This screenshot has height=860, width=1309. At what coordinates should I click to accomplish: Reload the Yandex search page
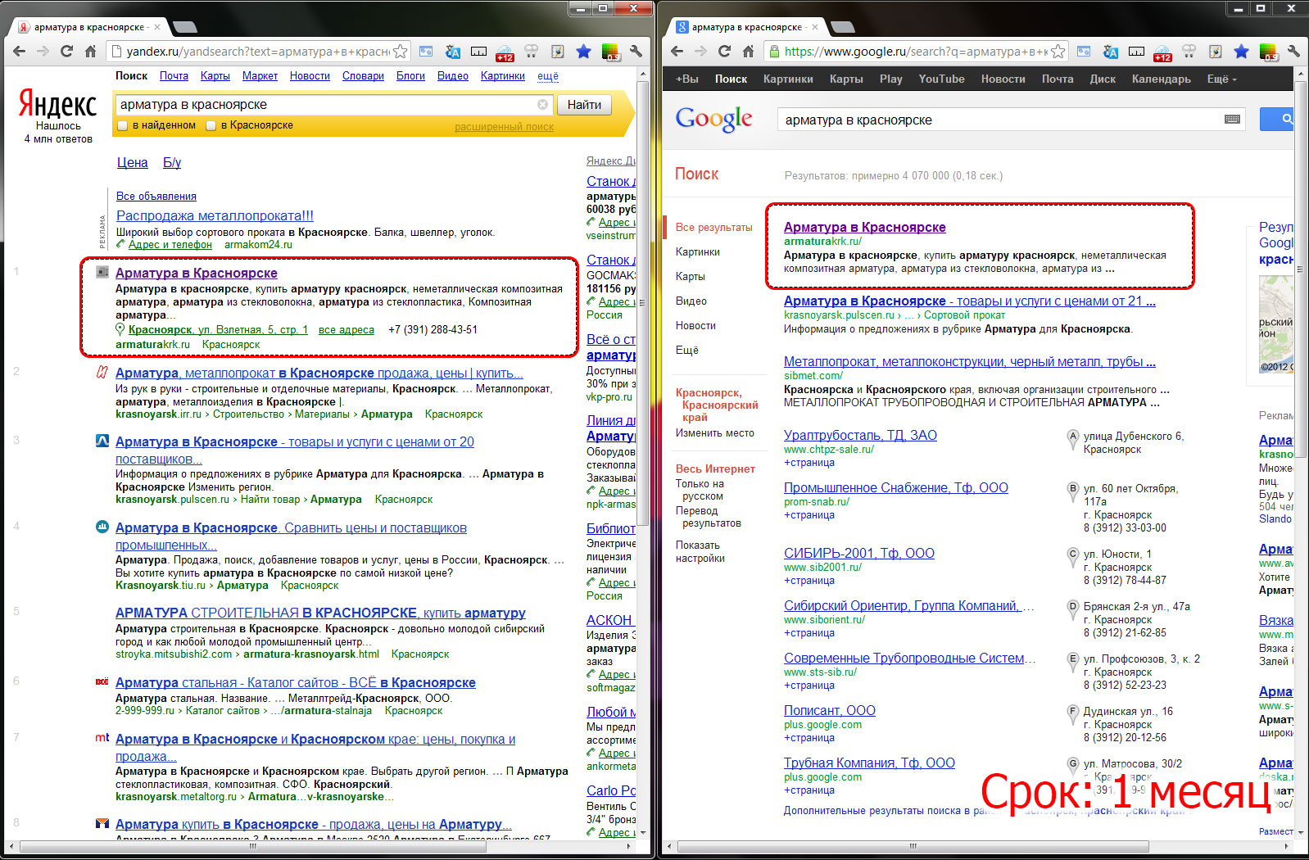(x=67, y=52)
